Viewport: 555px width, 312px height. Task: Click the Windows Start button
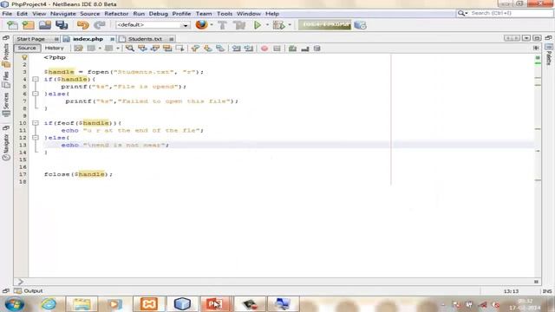coord(15,304)
